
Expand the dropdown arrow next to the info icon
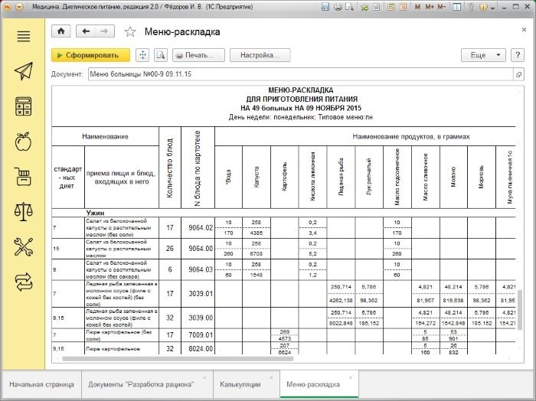pyautogui.click(x=493, y=7)
